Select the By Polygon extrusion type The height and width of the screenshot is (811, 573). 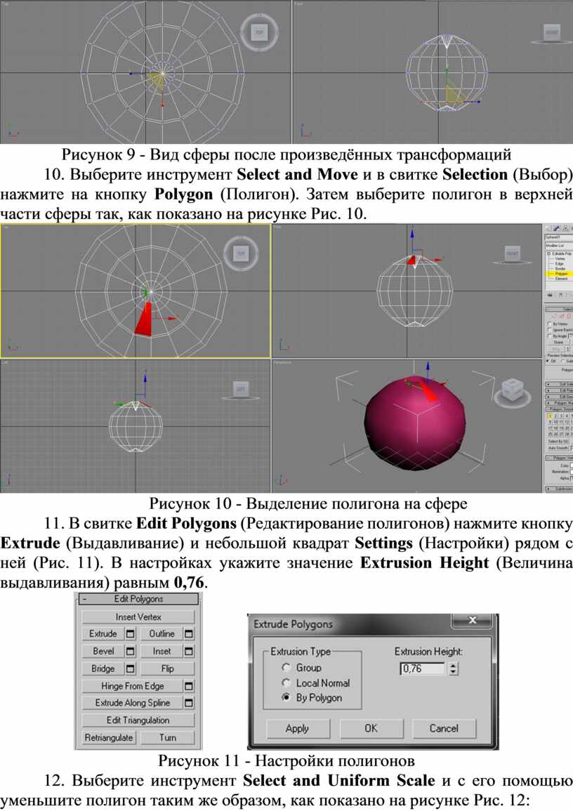pyautogui.click(x=286, y=698)
